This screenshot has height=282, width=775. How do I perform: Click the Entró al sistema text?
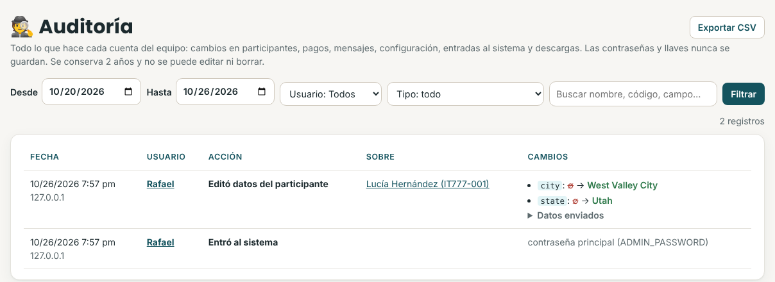243,242
